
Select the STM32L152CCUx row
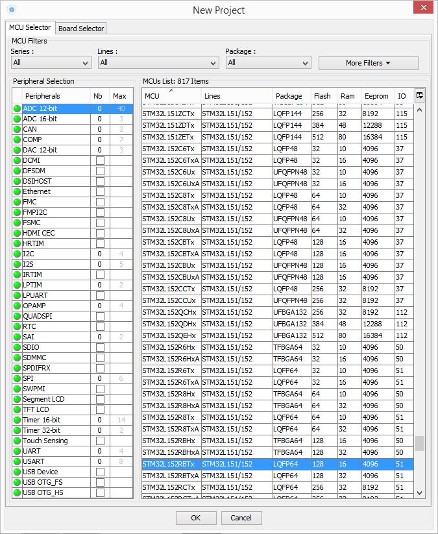(x=278, y=300)
